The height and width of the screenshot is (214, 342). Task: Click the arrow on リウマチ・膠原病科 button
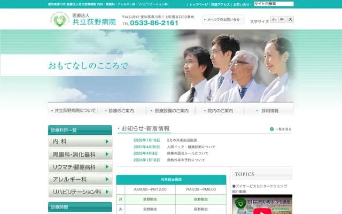(x=107, y=167)
